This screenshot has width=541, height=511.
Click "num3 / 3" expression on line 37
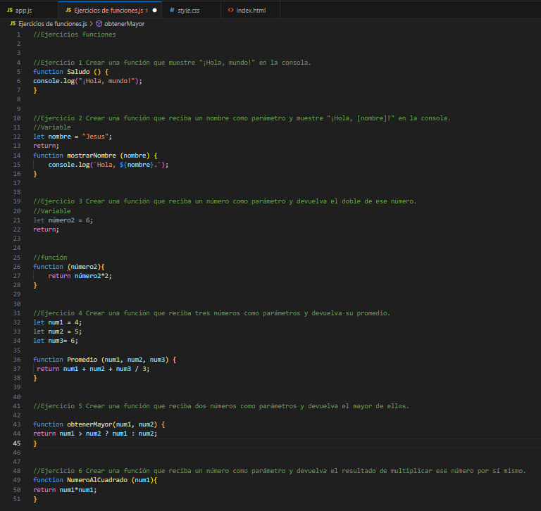[x=131, y=369]
